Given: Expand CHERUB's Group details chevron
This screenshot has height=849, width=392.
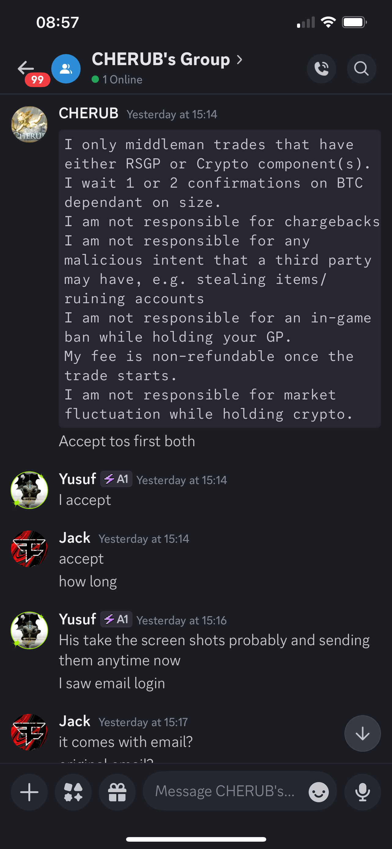Looking at the screenshot, I should 240,60.
